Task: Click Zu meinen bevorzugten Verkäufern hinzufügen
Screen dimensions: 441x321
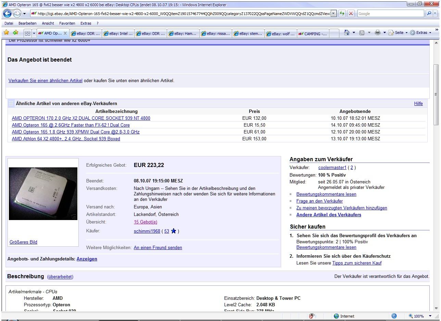Action: tap(342, 208)
